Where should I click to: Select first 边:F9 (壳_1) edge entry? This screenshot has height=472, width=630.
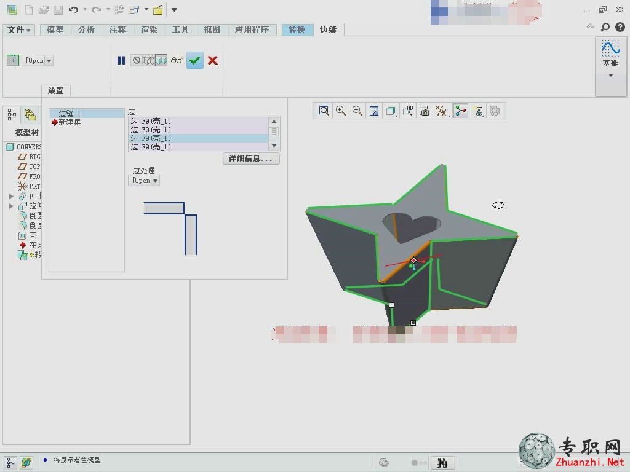199,121
